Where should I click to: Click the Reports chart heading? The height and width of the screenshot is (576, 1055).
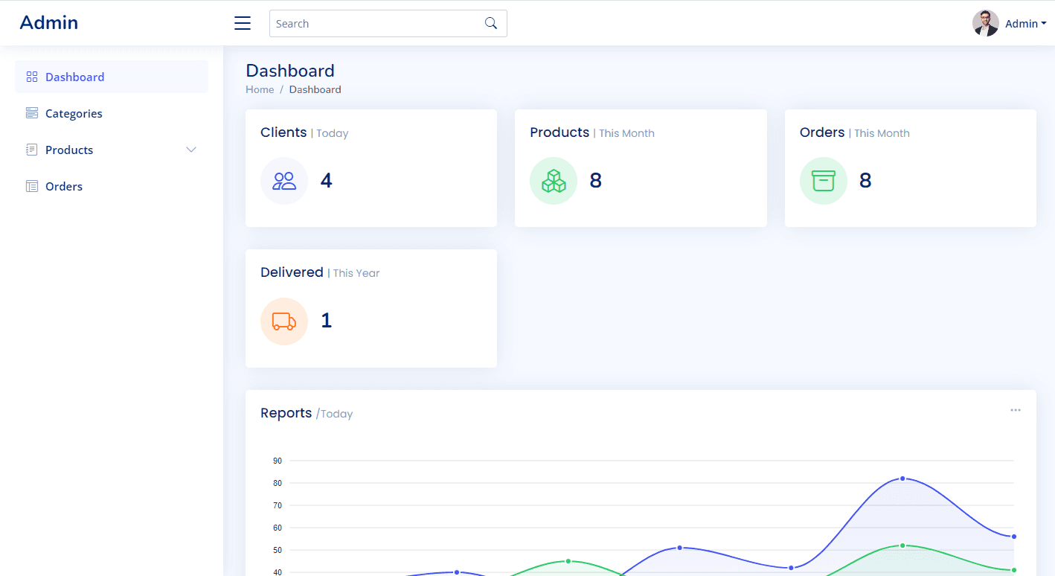286,413
